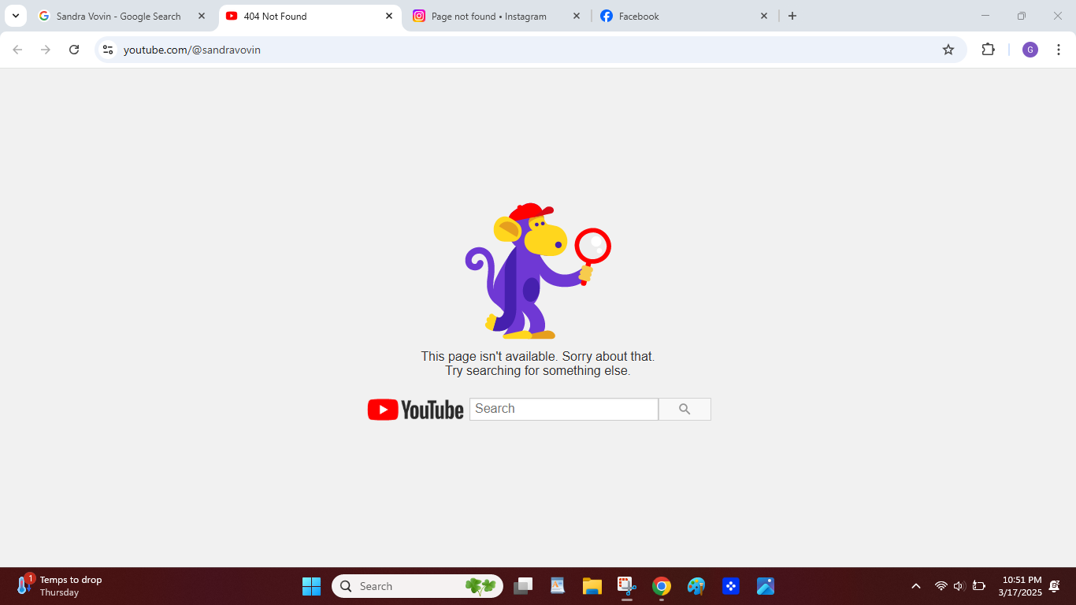Click the text 'This page isn't available. Sorry about that.'

tap(538, 356)
